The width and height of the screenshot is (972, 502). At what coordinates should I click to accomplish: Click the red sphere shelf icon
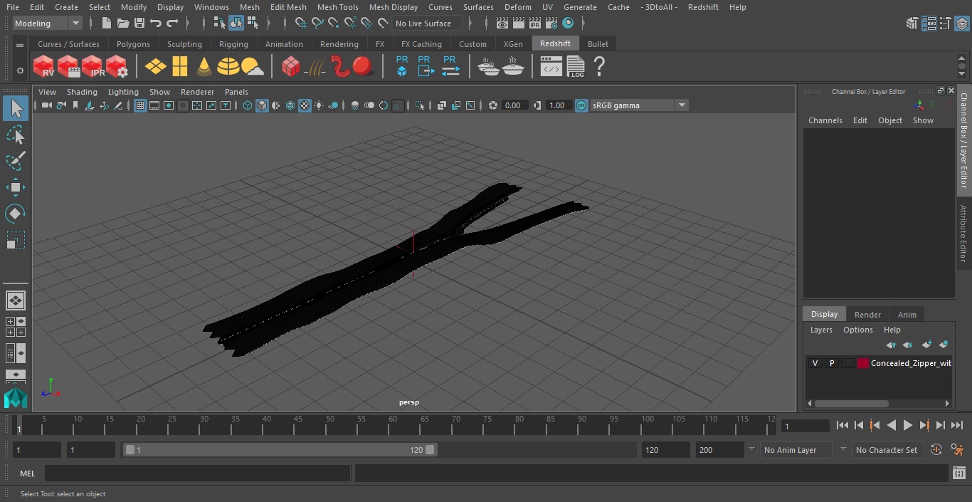363,66
